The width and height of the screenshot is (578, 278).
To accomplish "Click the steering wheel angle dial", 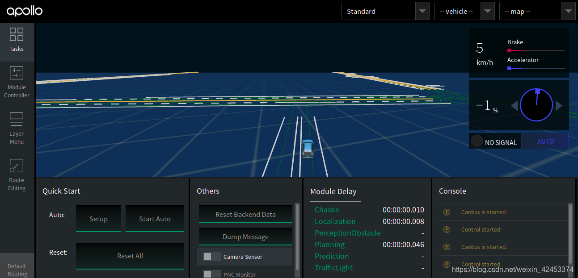I will pos(536,105).
